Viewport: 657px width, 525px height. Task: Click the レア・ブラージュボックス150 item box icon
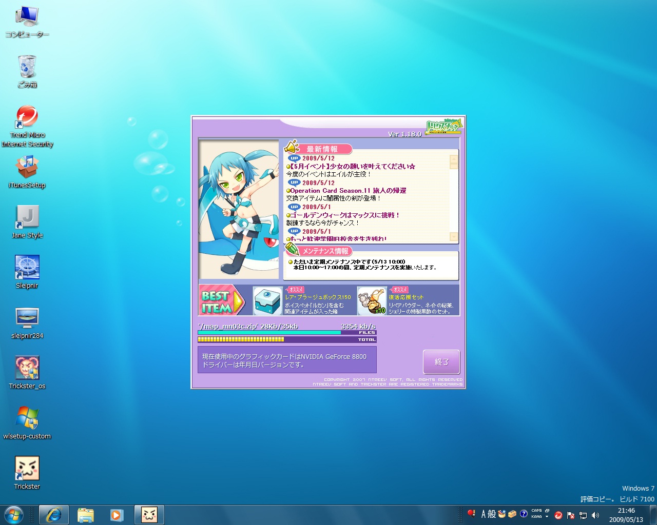pyautogui.click(x=267, y=300)
